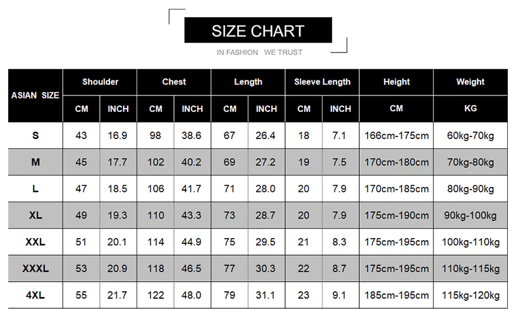Select the 38.6 chest inch cell
The height and width of the screenshot is (314, 516).
(192, 135)
